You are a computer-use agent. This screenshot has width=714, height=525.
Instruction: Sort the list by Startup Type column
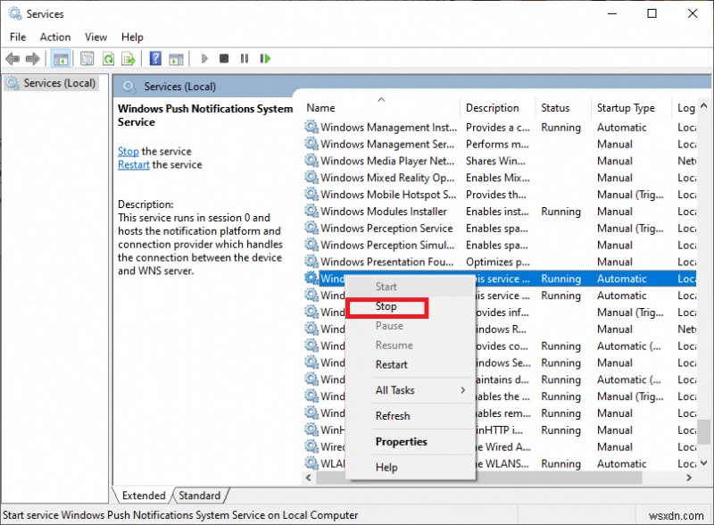point(626,108)
